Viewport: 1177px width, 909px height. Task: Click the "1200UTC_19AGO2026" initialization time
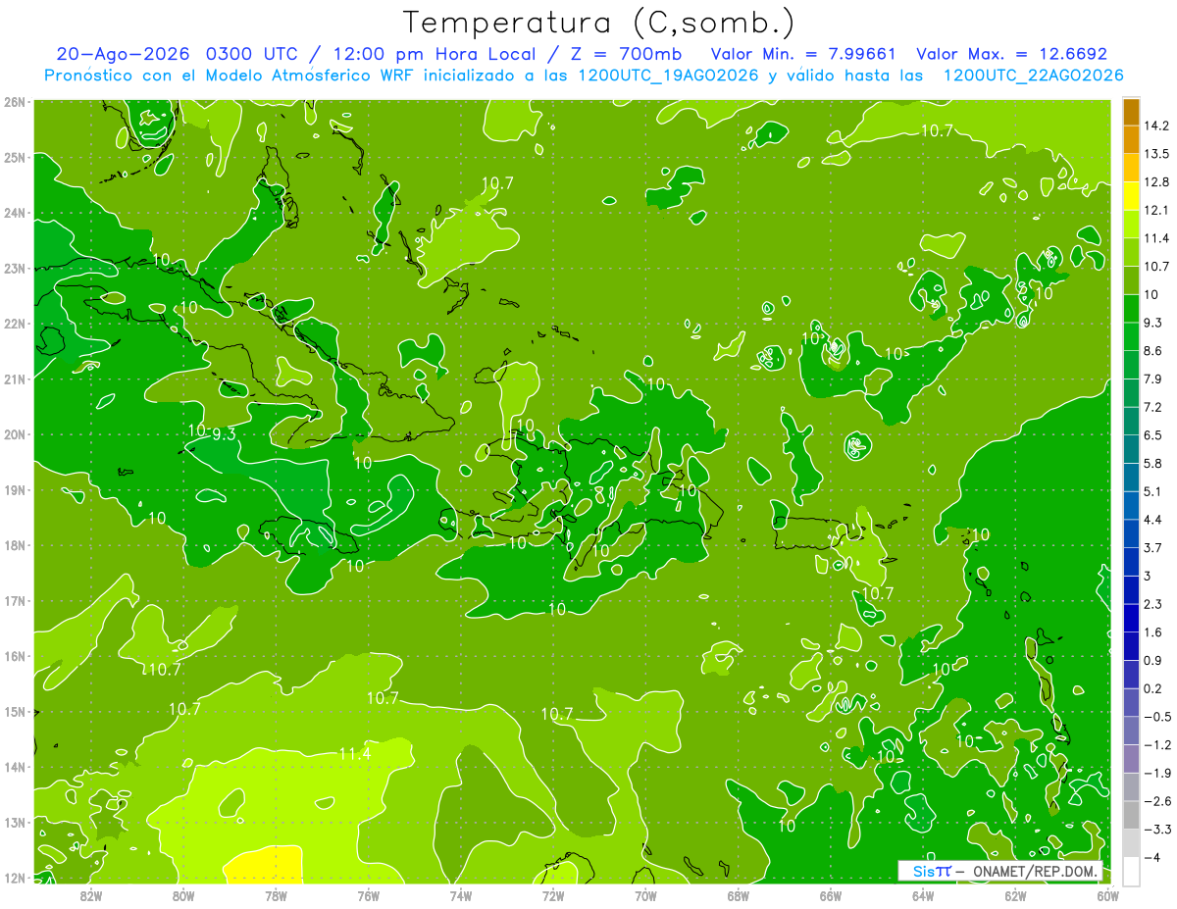pyautogui.click(x=668, y=76)
